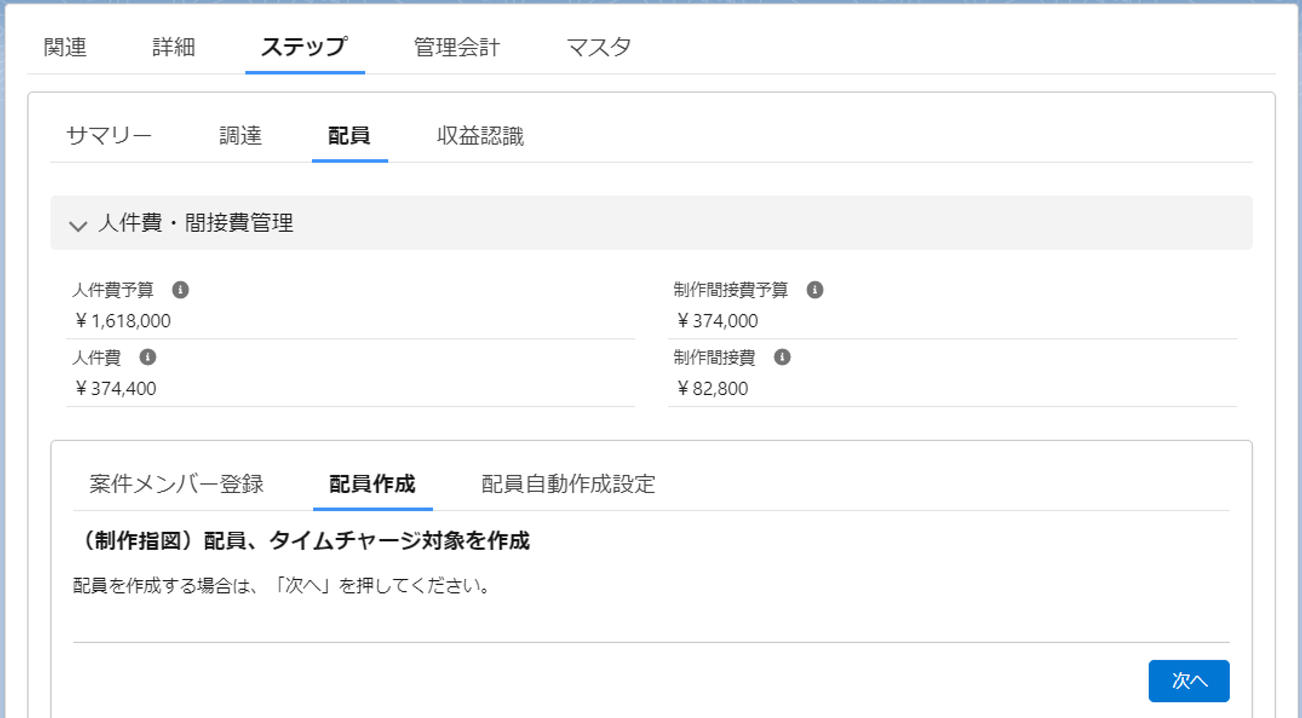Select the ステップ tab

[305, 47]
